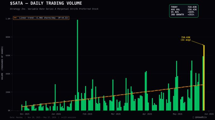Image resolution: width=215 pixels, height=120 pixels.
Task: Click the Dec 2025 x-axis label
Action: click(x=25, y=114)
